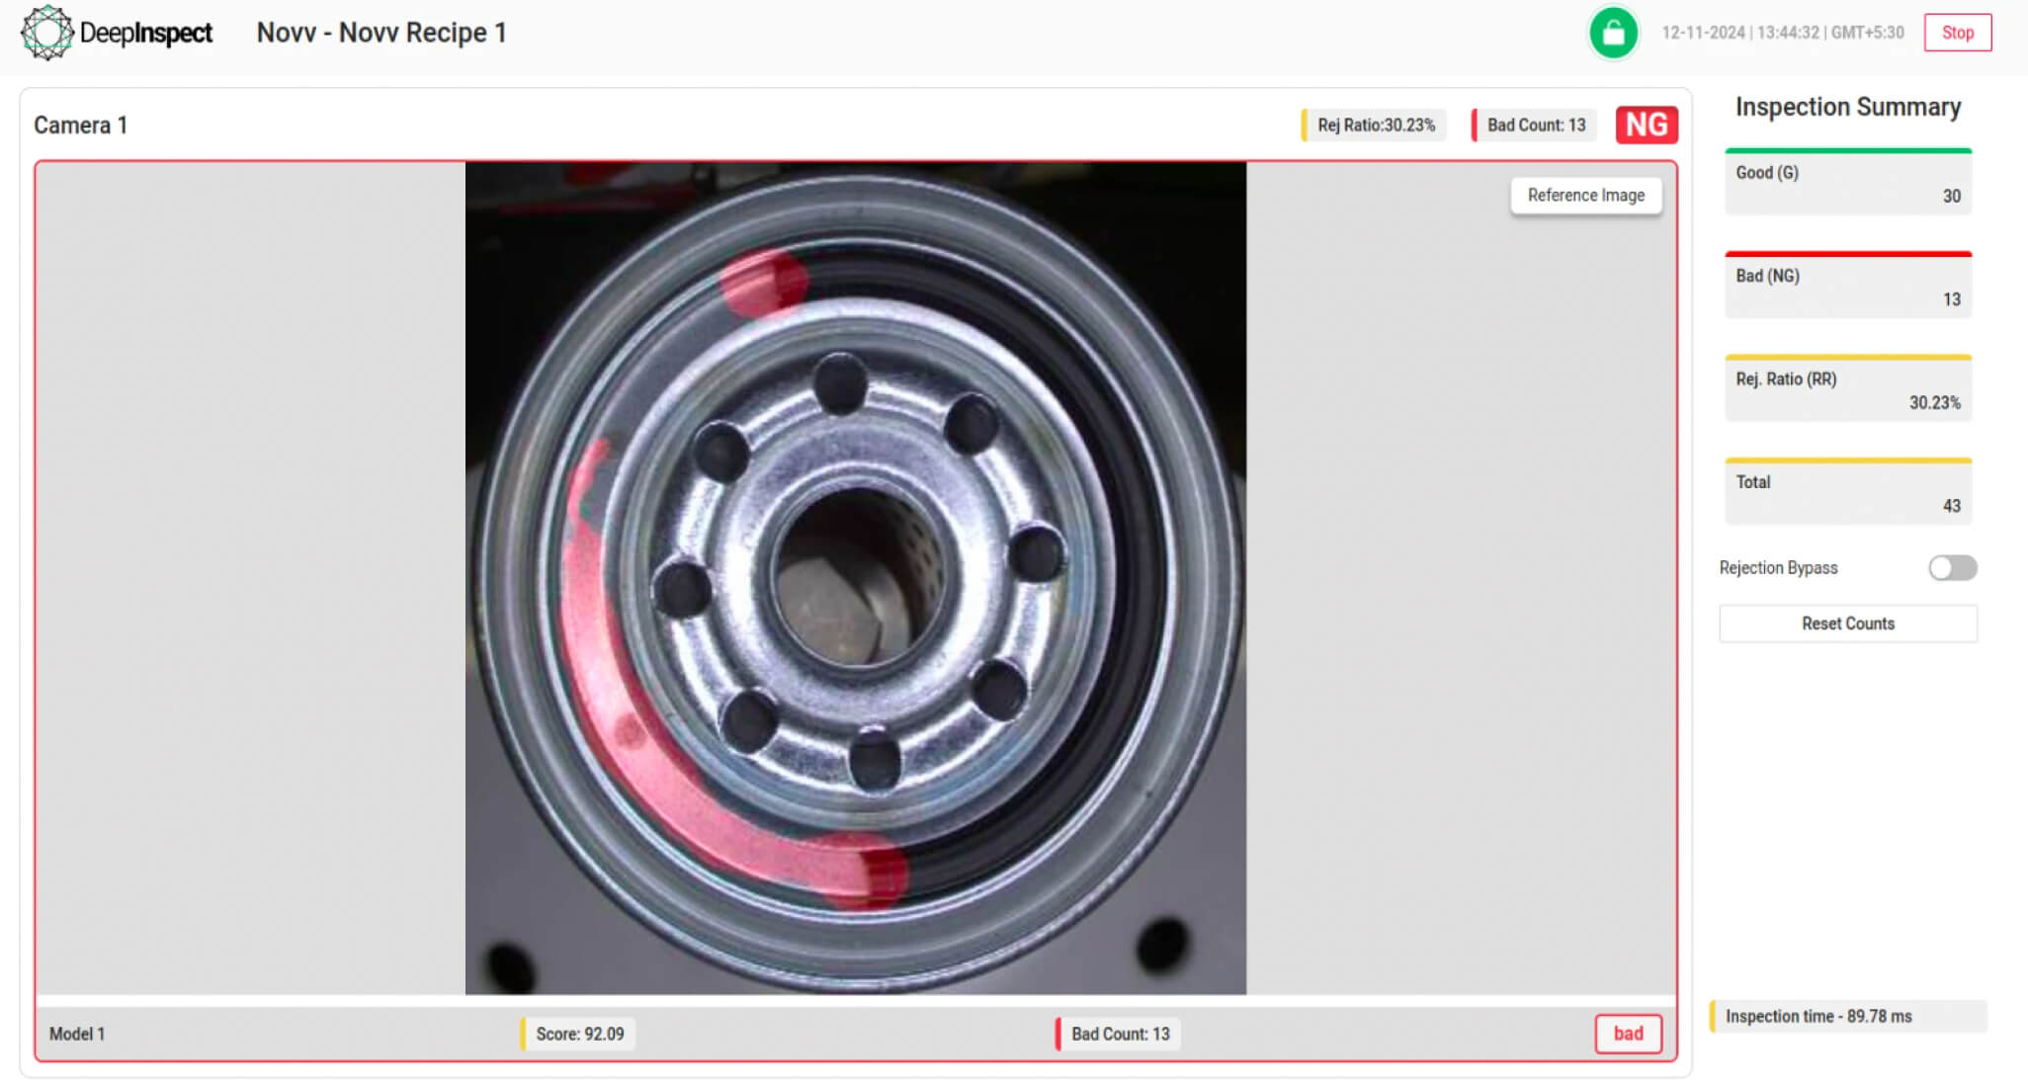2028x1088 pixels.
Task: Click the Score 92.09 indicator
Action: (579, 1034)
